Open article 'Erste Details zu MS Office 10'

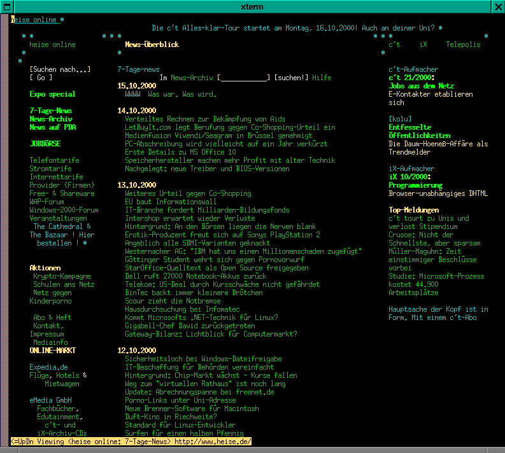point(180,152)
